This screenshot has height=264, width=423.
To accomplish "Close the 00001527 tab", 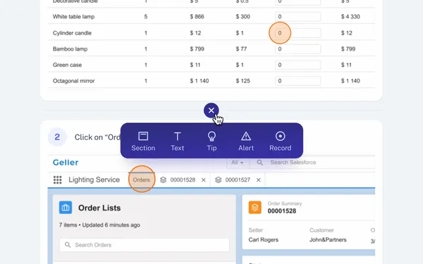I will [x=259, y=180].
